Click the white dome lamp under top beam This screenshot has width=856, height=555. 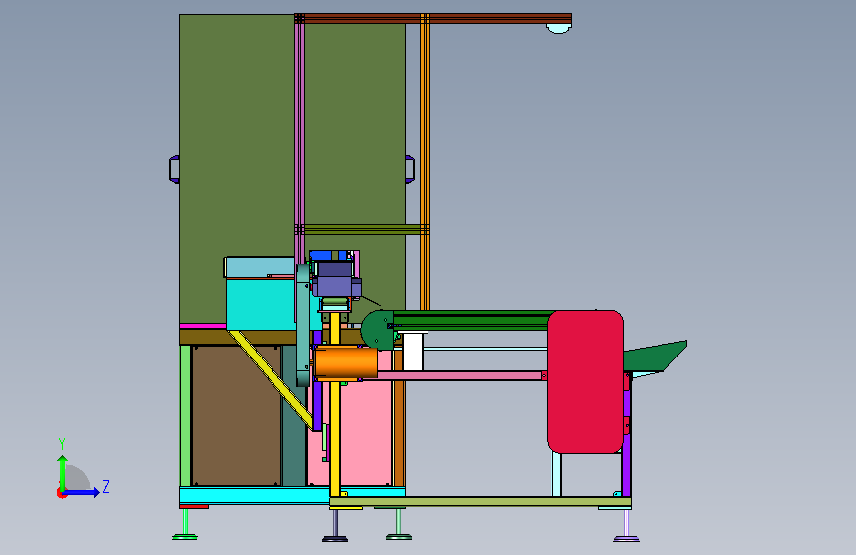coord(559,29)
